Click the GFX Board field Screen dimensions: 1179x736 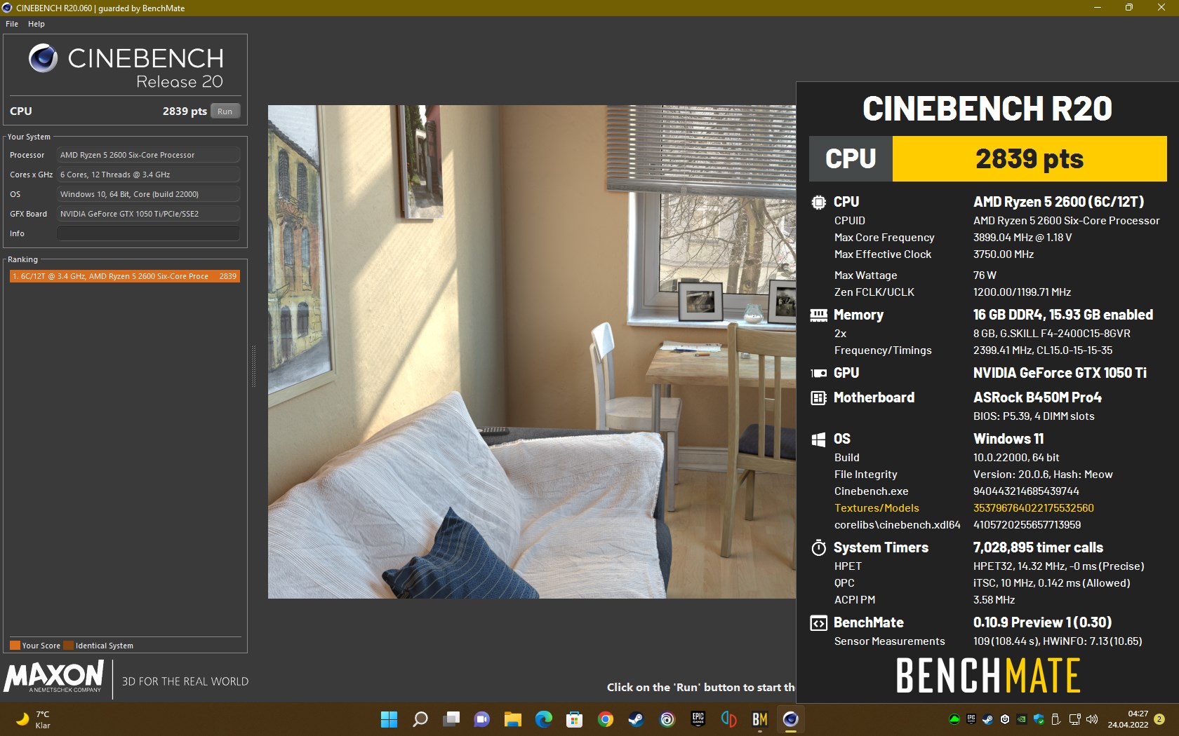(148, 214)
